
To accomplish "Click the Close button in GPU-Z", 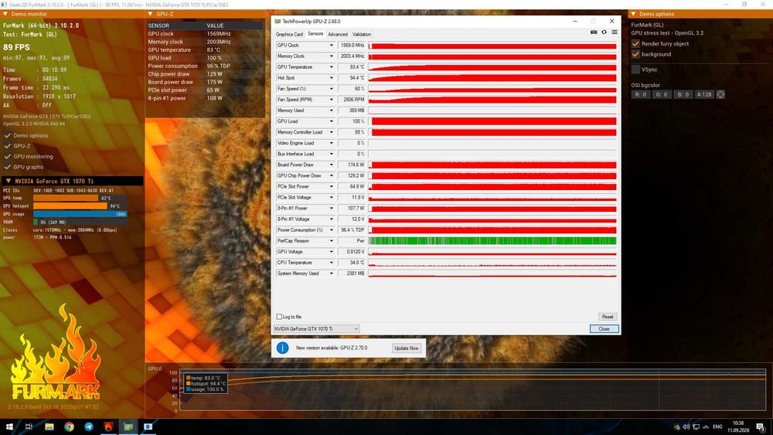I will 604,328.
